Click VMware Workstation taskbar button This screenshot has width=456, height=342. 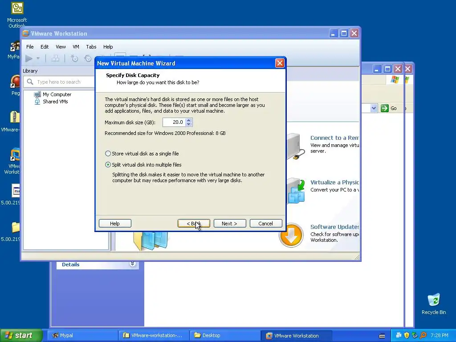(x=297, y=335)
